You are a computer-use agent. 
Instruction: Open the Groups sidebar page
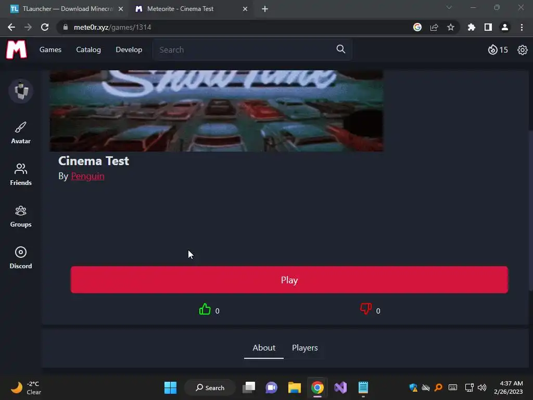click(x=21, y=216)
